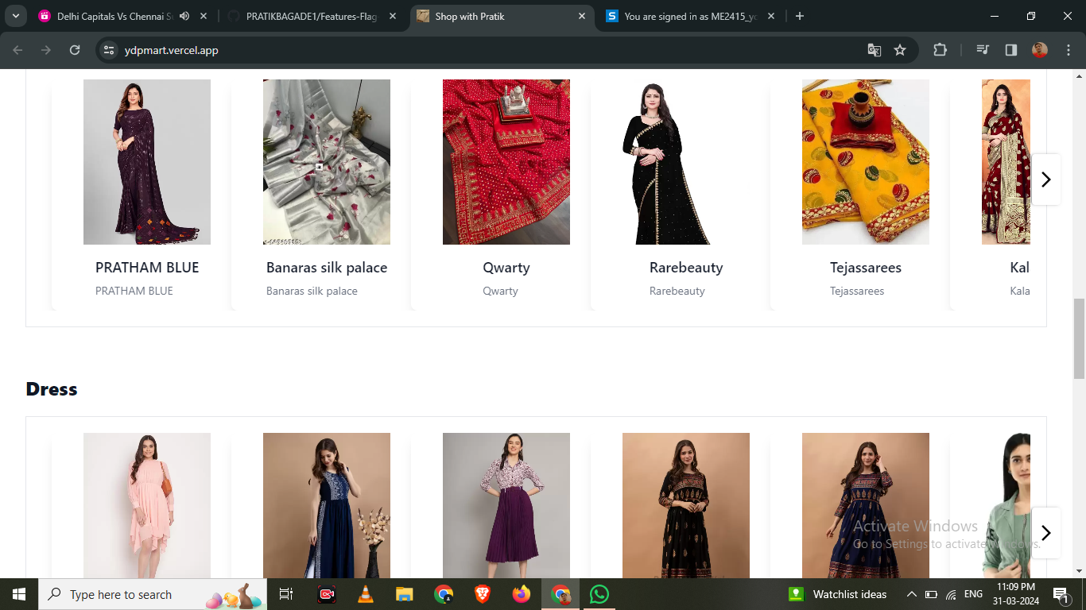
Task: Switch to PRATIKBAGADE1/Features-Flag tab
Action: (x=311, y=16)
